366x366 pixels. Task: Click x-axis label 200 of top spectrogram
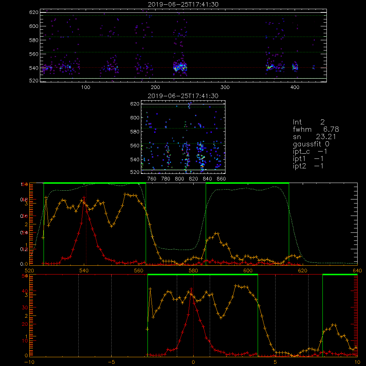[155, 87]
